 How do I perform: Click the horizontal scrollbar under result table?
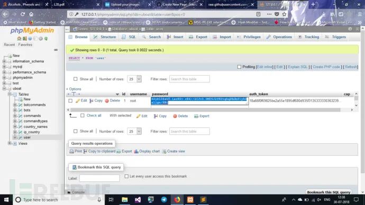point(205,110)
